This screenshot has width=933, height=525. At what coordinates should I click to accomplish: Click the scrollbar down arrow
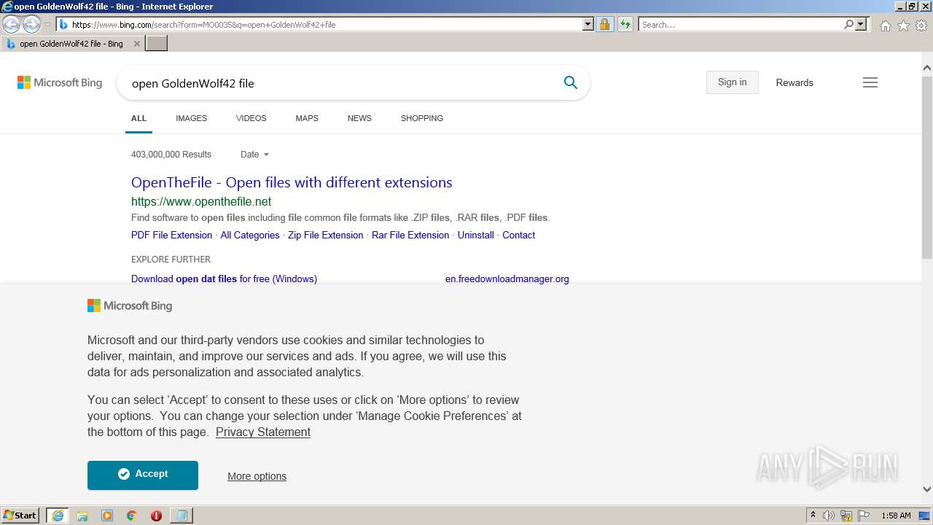[927, 489]
